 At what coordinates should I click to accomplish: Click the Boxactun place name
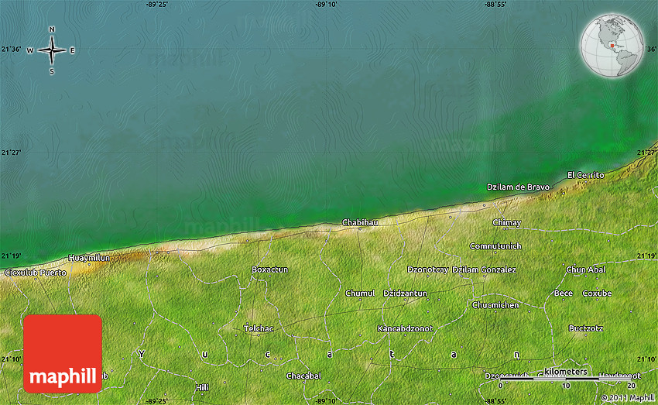[x=269, y=269]
